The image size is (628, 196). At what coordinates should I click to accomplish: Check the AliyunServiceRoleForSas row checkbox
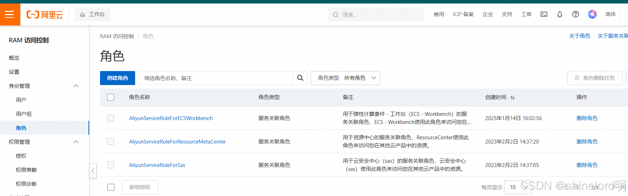111,165
